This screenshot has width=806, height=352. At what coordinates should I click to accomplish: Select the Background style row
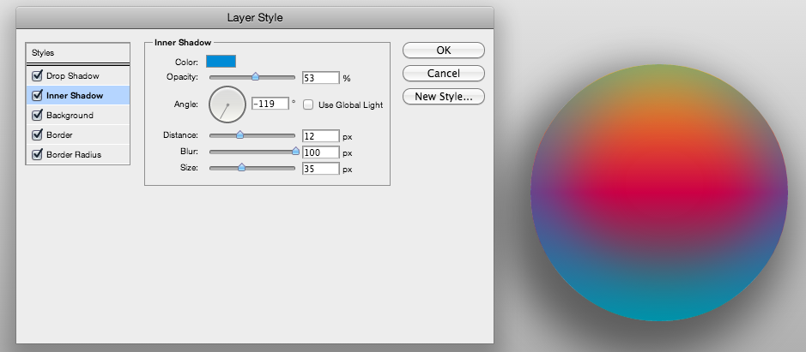tap(77, 115)
